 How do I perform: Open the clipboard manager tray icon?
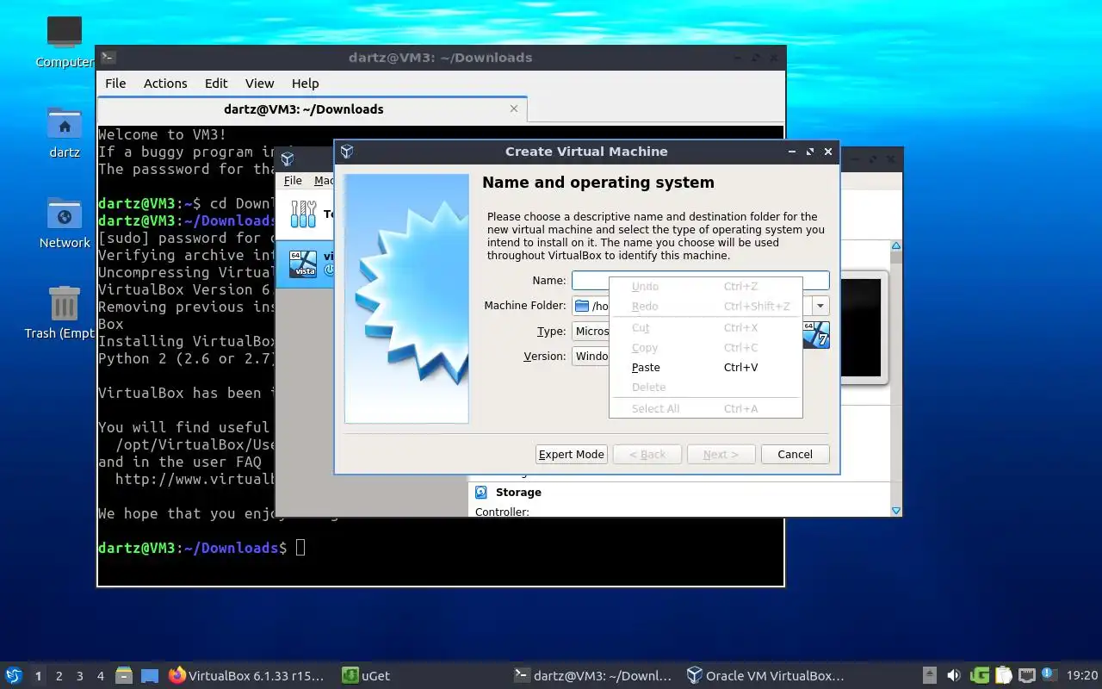pos(1003,676)
